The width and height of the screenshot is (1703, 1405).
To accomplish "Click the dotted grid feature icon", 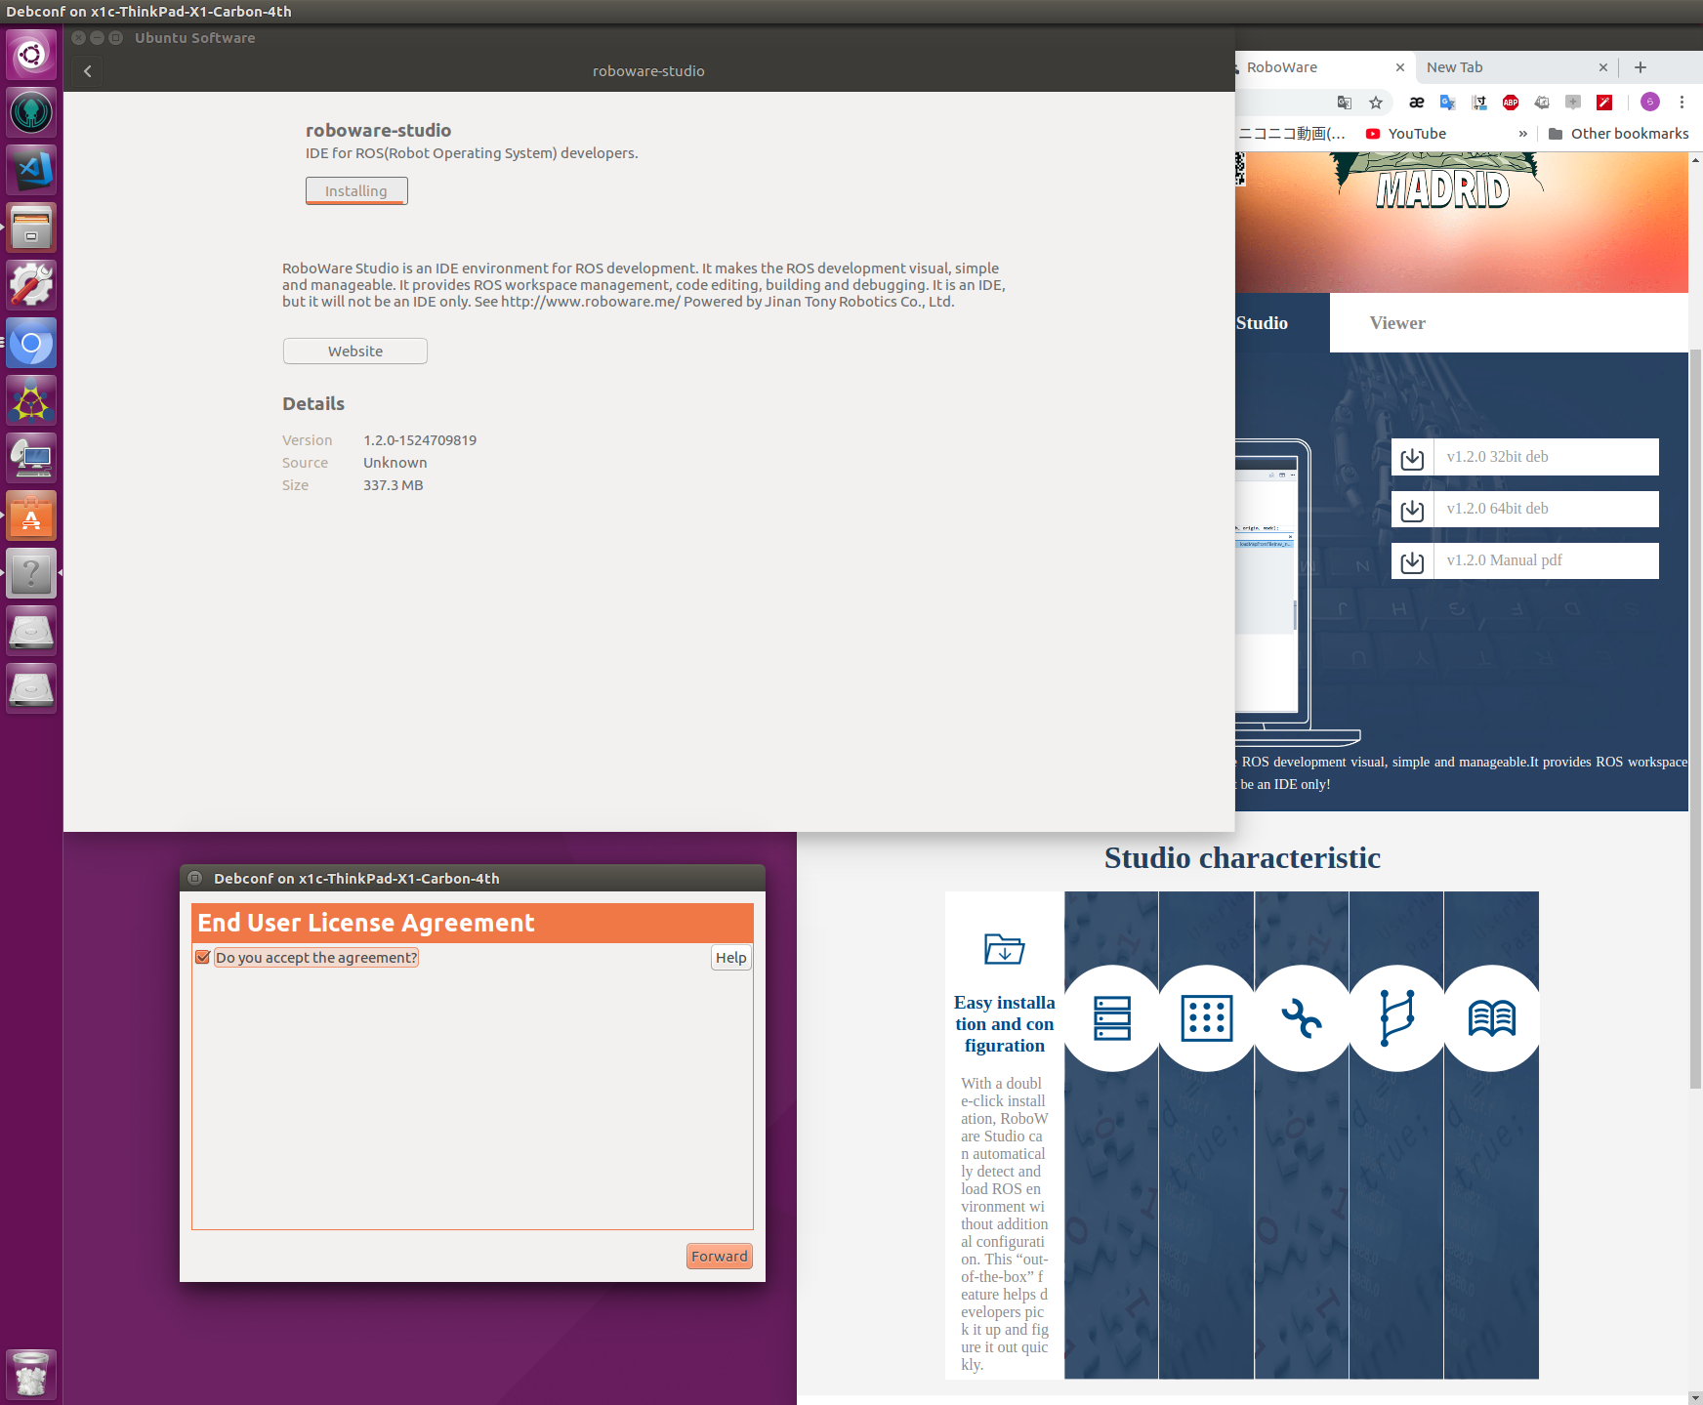I will coord(1207,1018).
